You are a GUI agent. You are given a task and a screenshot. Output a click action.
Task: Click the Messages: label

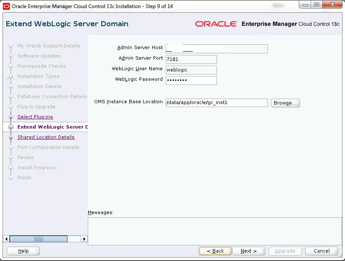(100, 212)
